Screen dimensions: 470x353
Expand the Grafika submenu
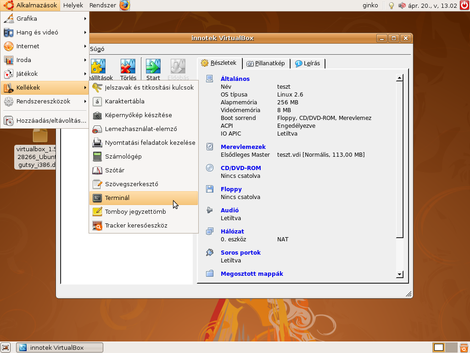point(45,18)
